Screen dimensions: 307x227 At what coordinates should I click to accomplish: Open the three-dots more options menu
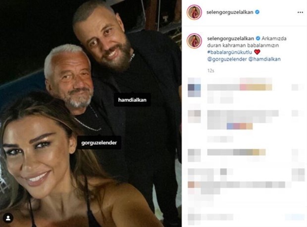300,12
